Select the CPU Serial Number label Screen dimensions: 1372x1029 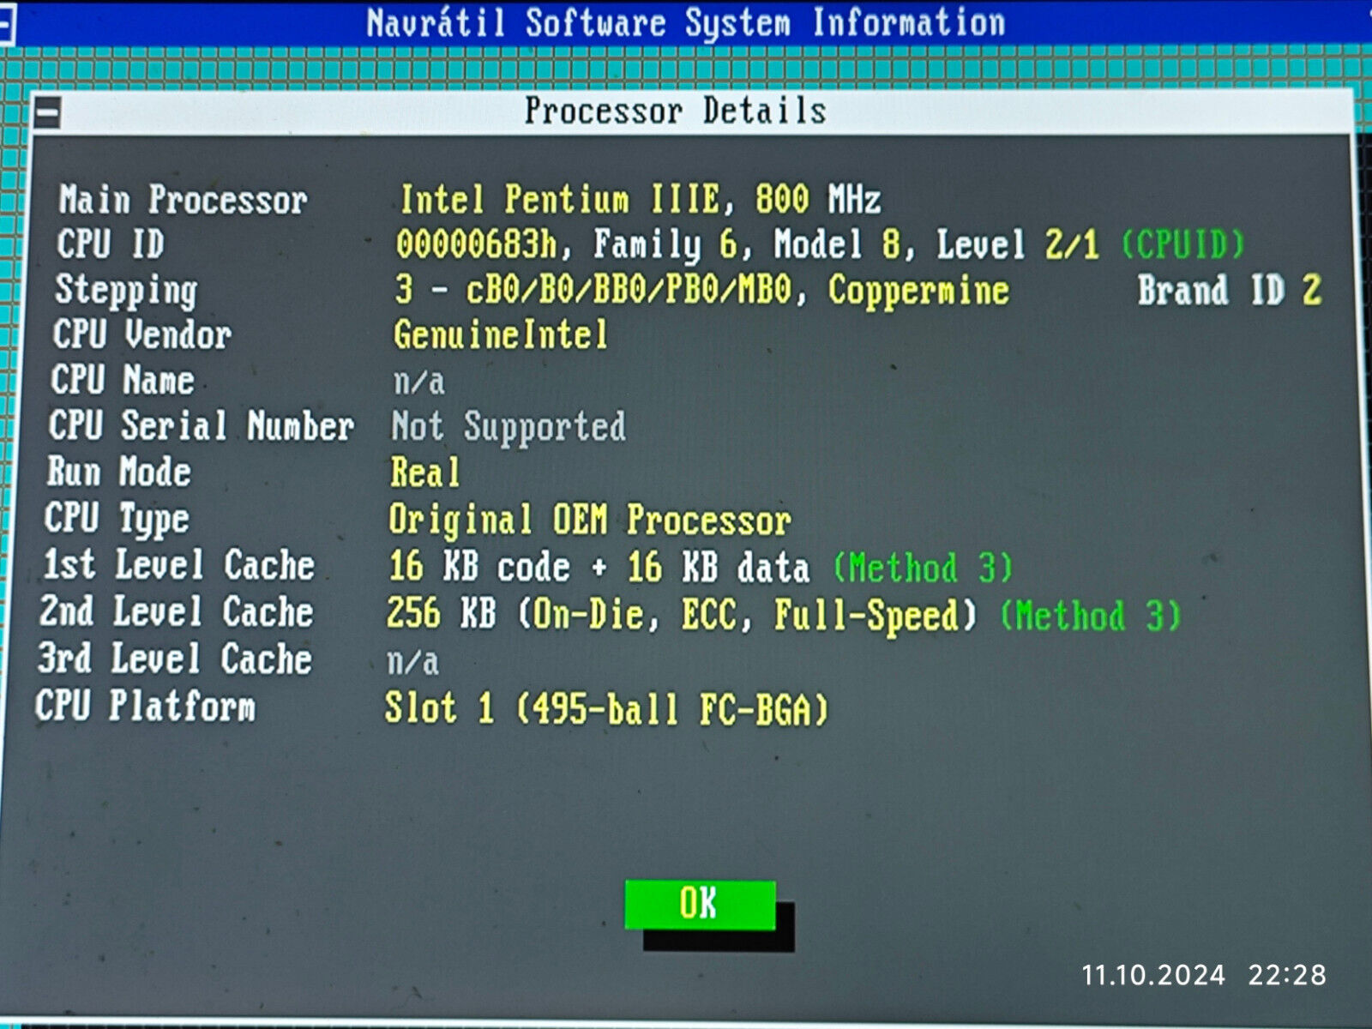coord(201,425)
